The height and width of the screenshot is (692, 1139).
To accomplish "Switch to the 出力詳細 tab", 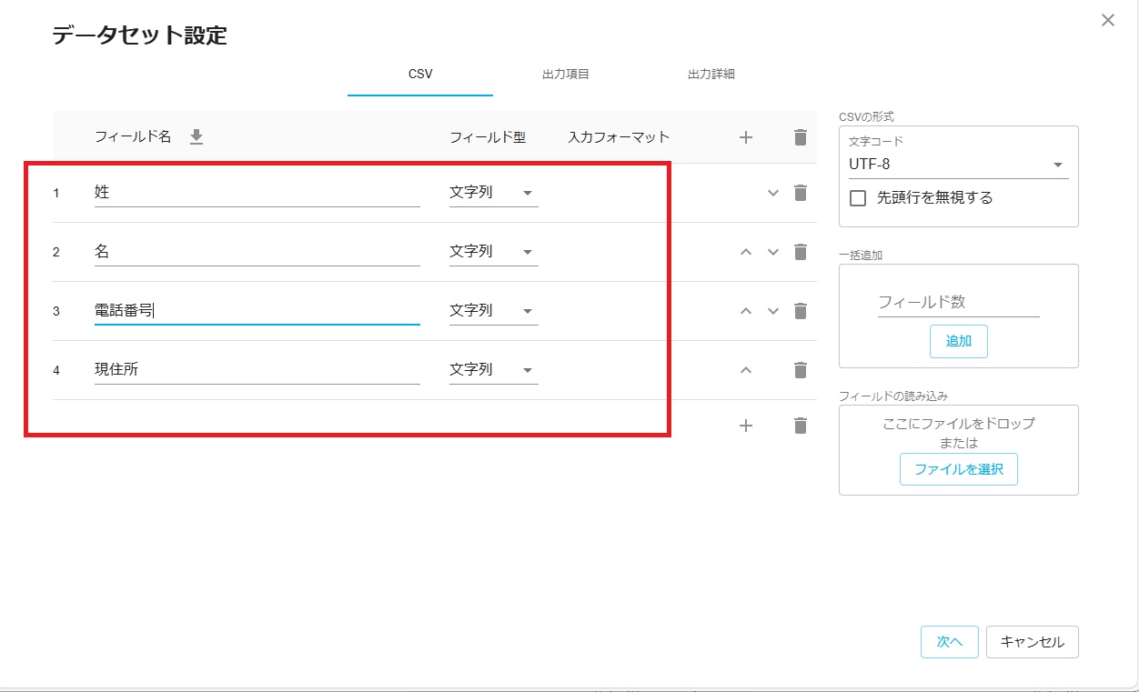I will (x=711, y=75).
